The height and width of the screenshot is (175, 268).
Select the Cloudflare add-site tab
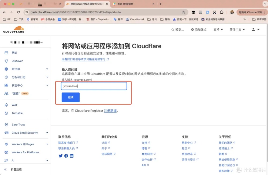(x=87, y=4)
